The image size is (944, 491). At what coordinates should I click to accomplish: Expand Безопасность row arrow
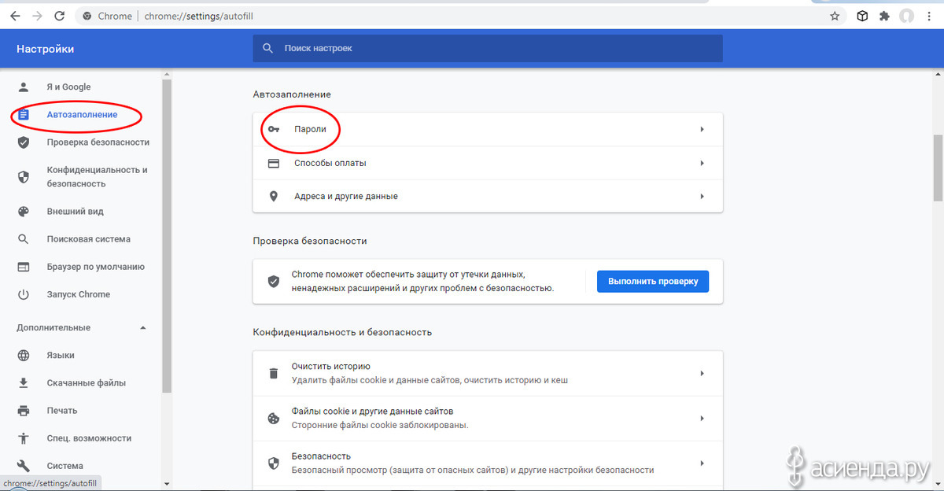pyautogui.click(x=702, y=463)
